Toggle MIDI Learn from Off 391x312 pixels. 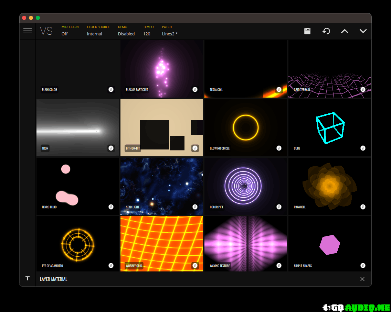pos(65,34)
